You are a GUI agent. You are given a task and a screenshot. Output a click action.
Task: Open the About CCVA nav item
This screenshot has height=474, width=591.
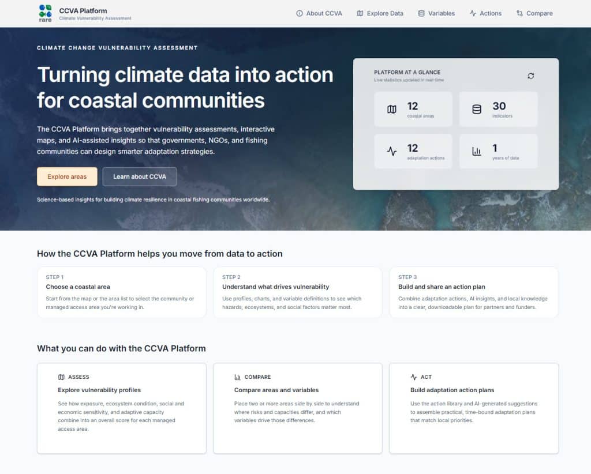(319, 13)
